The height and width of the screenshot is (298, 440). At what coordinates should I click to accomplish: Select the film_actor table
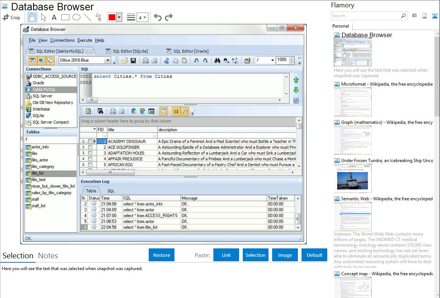(40, 160)
